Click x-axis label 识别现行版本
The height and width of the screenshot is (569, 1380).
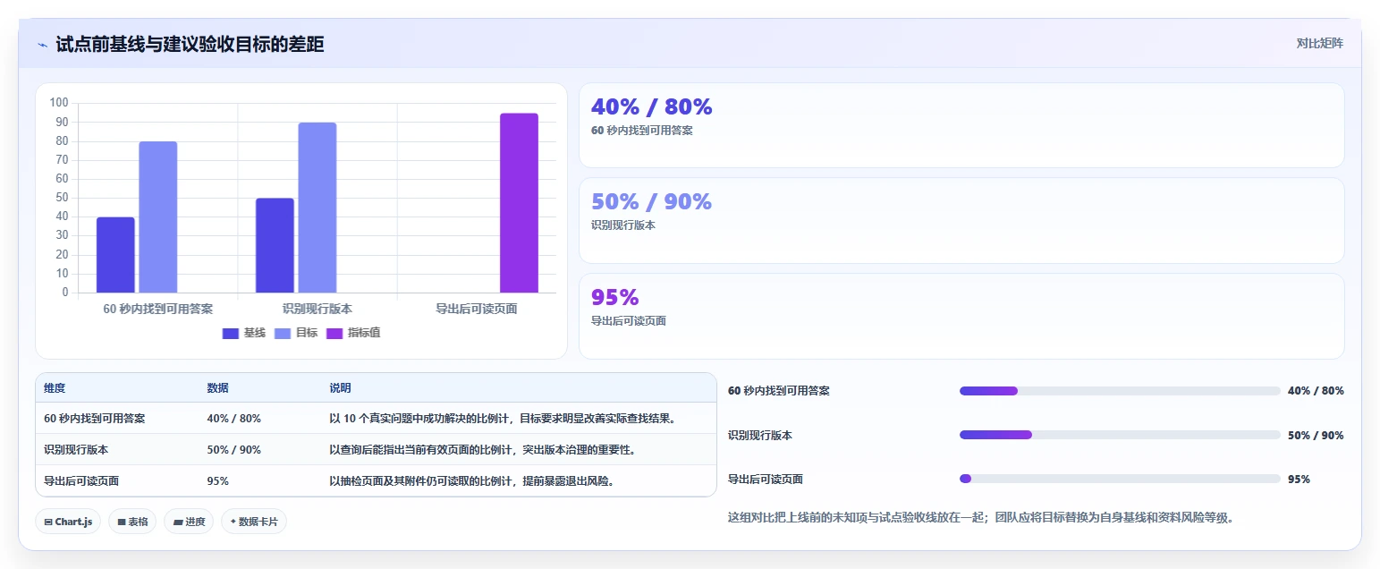pos(317,309)
